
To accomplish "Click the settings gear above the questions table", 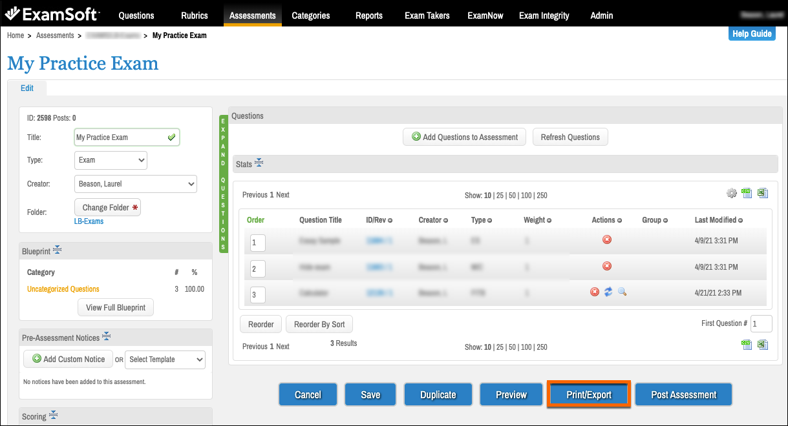I will (732, 193).
